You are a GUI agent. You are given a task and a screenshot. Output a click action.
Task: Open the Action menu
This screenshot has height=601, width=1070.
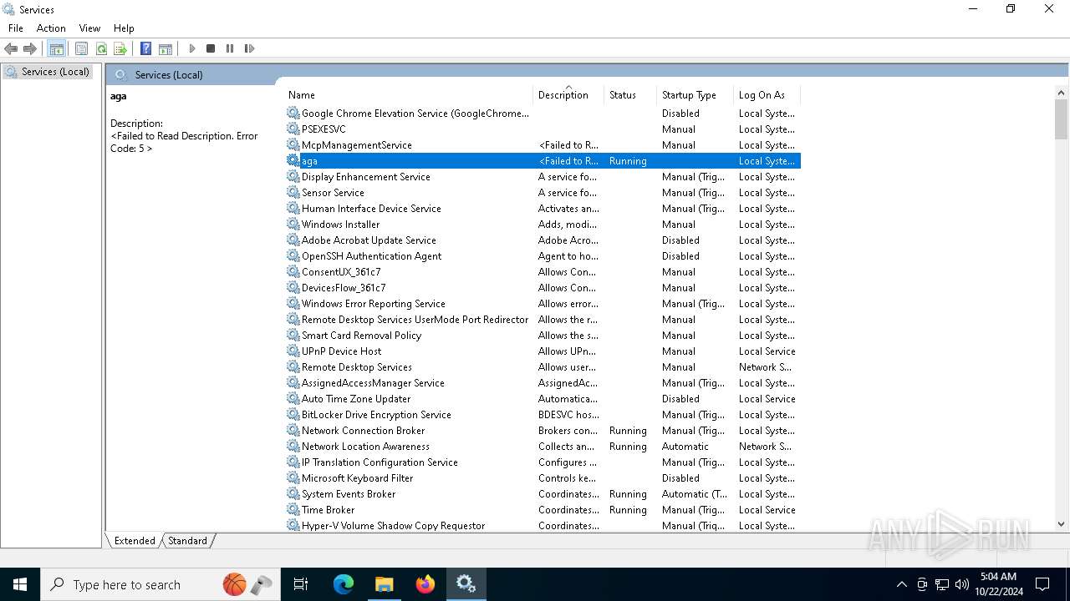[x=51, y=28]
